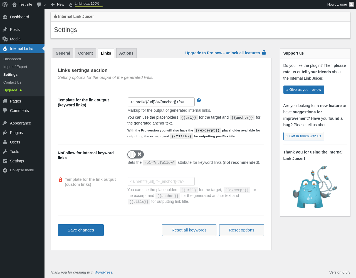
Task: Click Give us your review button
Action: click(304, 90)
